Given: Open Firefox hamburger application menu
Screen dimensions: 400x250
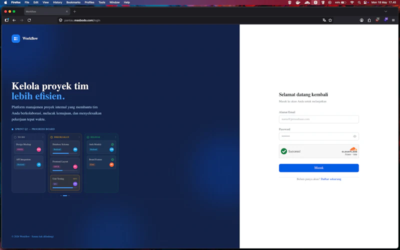Looking at the screenshot, I should [x=393, y=20].
